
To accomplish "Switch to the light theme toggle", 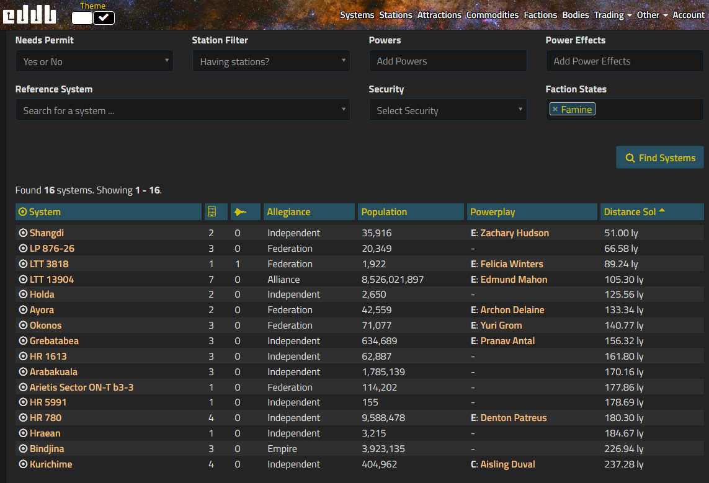I will click(x=82, y=18).
